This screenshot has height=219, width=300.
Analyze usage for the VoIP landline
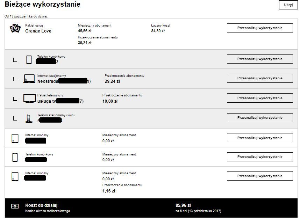[x=260, y=118]
